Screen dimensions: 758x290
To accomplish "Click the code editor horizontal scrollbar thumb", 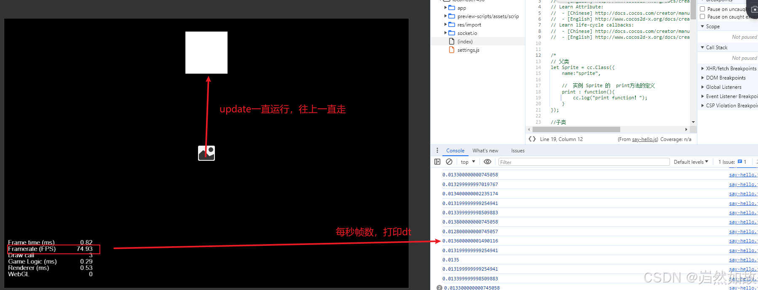I will [576, 129].
